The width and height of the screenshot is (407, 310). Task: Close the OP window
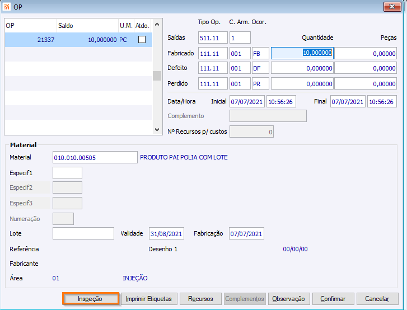point(392,7)
